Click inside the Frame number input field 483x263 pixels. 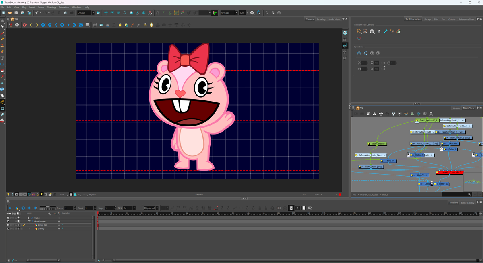click(x=69, y=208)
